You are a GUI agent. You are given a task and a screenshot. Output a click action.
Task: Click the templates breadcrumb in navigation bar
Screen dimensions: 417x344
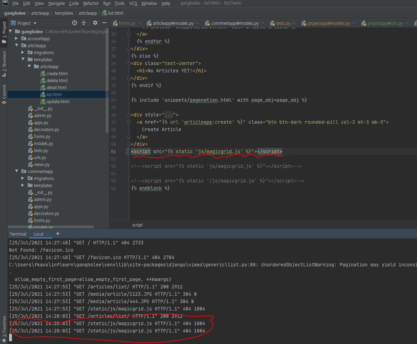click(64, 13)
